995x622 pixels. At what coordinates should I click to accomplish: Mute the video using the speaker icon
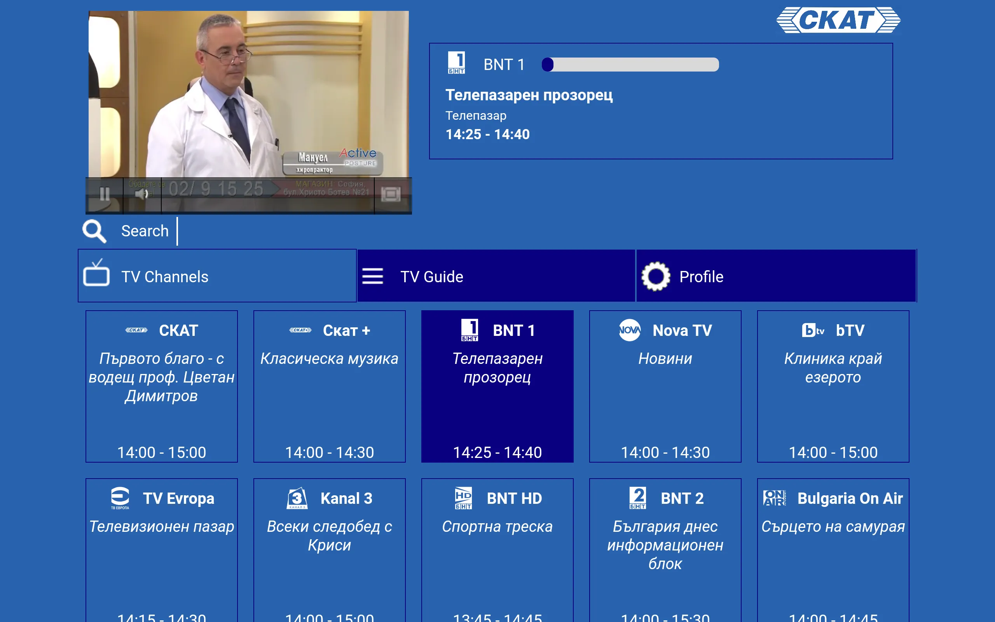(142, 194)
